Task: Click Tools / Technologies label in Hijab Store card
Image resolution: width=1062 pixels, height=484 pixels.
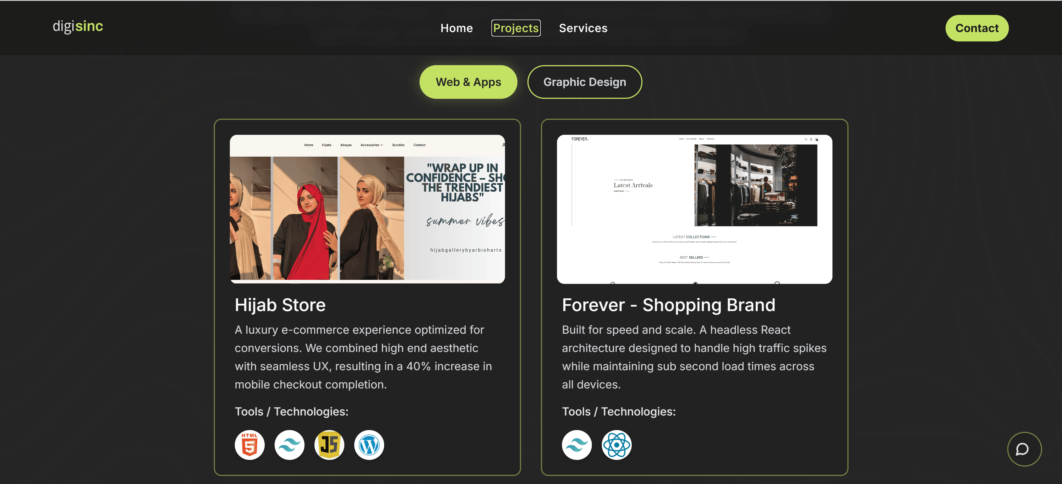Action: (291, 412)
